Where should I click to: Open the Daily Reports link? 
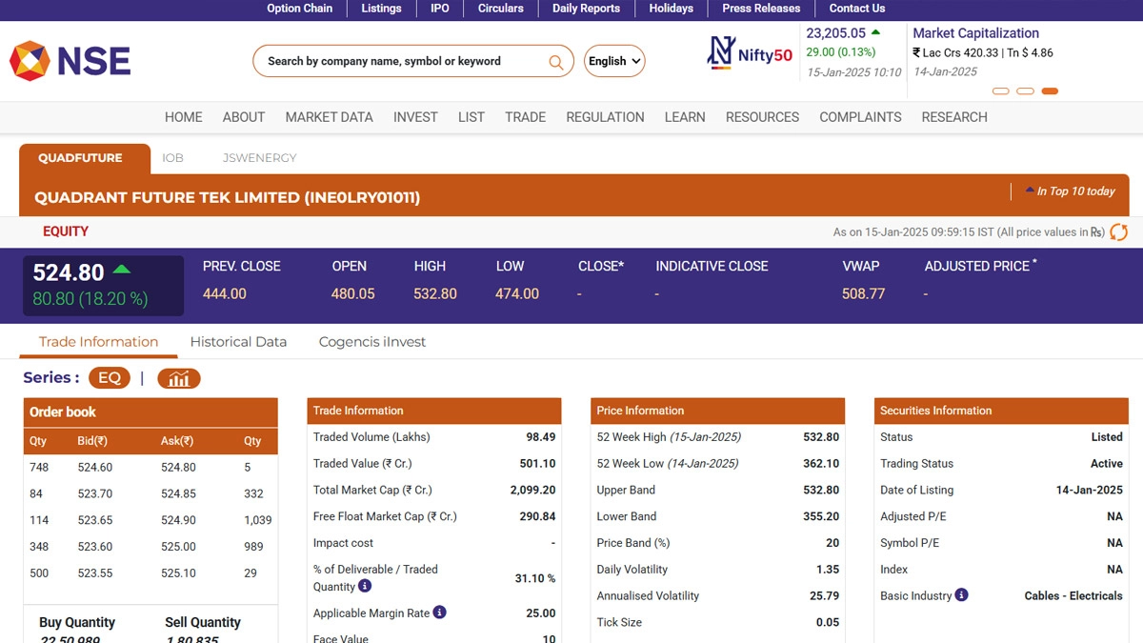click(x=586, y=9)
